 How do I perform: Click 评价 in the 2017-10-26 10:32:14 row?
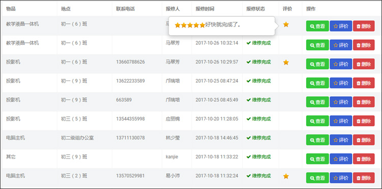click(341, 45)
